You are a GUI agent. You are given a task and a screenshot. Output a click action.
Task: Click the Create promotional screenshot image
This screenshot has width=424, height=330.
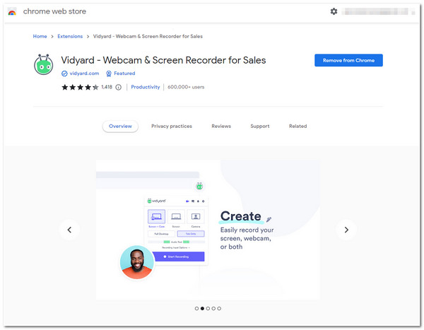pos(208,230)
